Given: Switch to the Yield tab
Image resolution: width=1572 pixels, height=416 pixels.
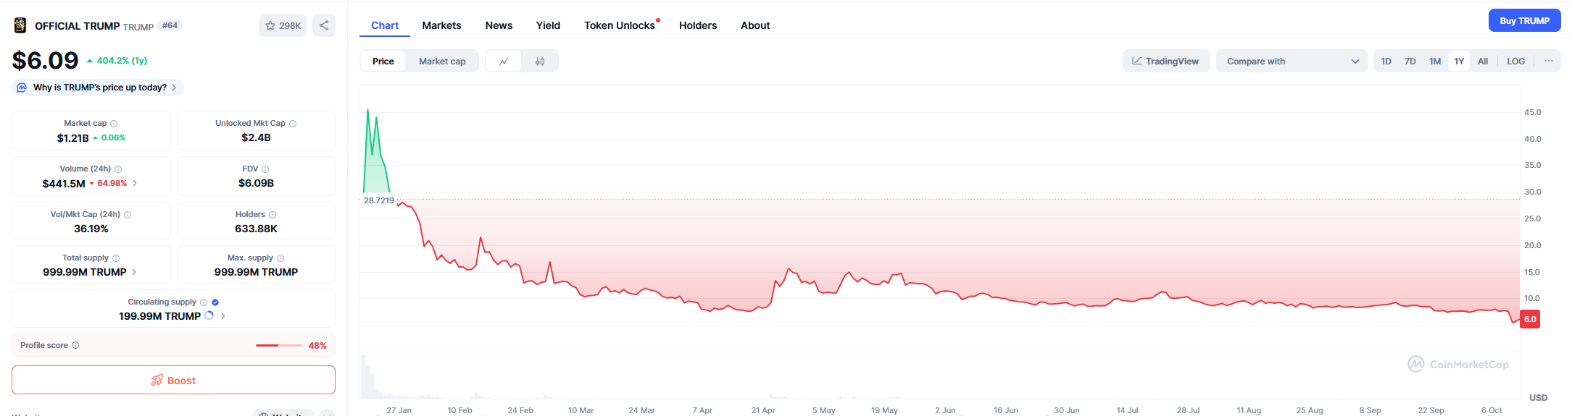Looking at the screenshot, I should [548, 25].
